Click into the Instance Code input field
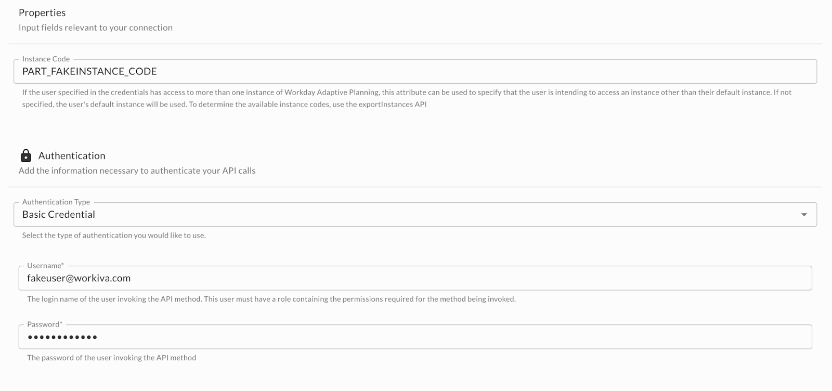Screen dimensions: 832x391 [x=415, y=72]
